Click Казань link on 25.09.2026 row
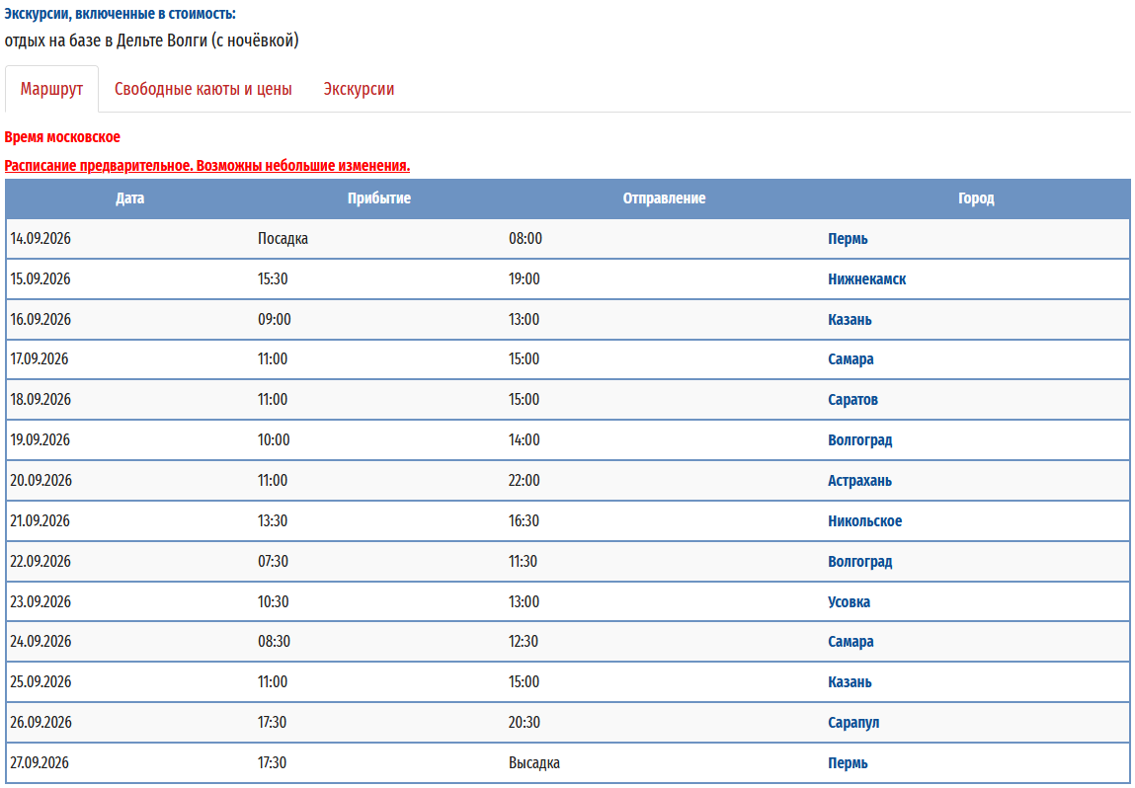 point(850,682)
